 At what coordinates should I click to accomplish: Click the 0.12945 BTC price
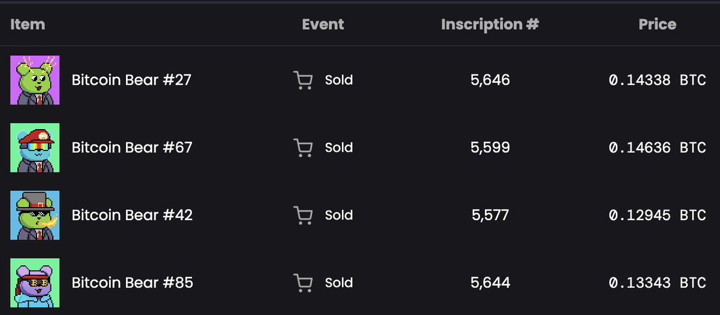pyautogui.click(x=657, y=215)
